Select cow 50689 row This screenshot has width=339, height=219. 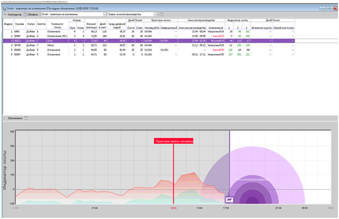point(149,50)
